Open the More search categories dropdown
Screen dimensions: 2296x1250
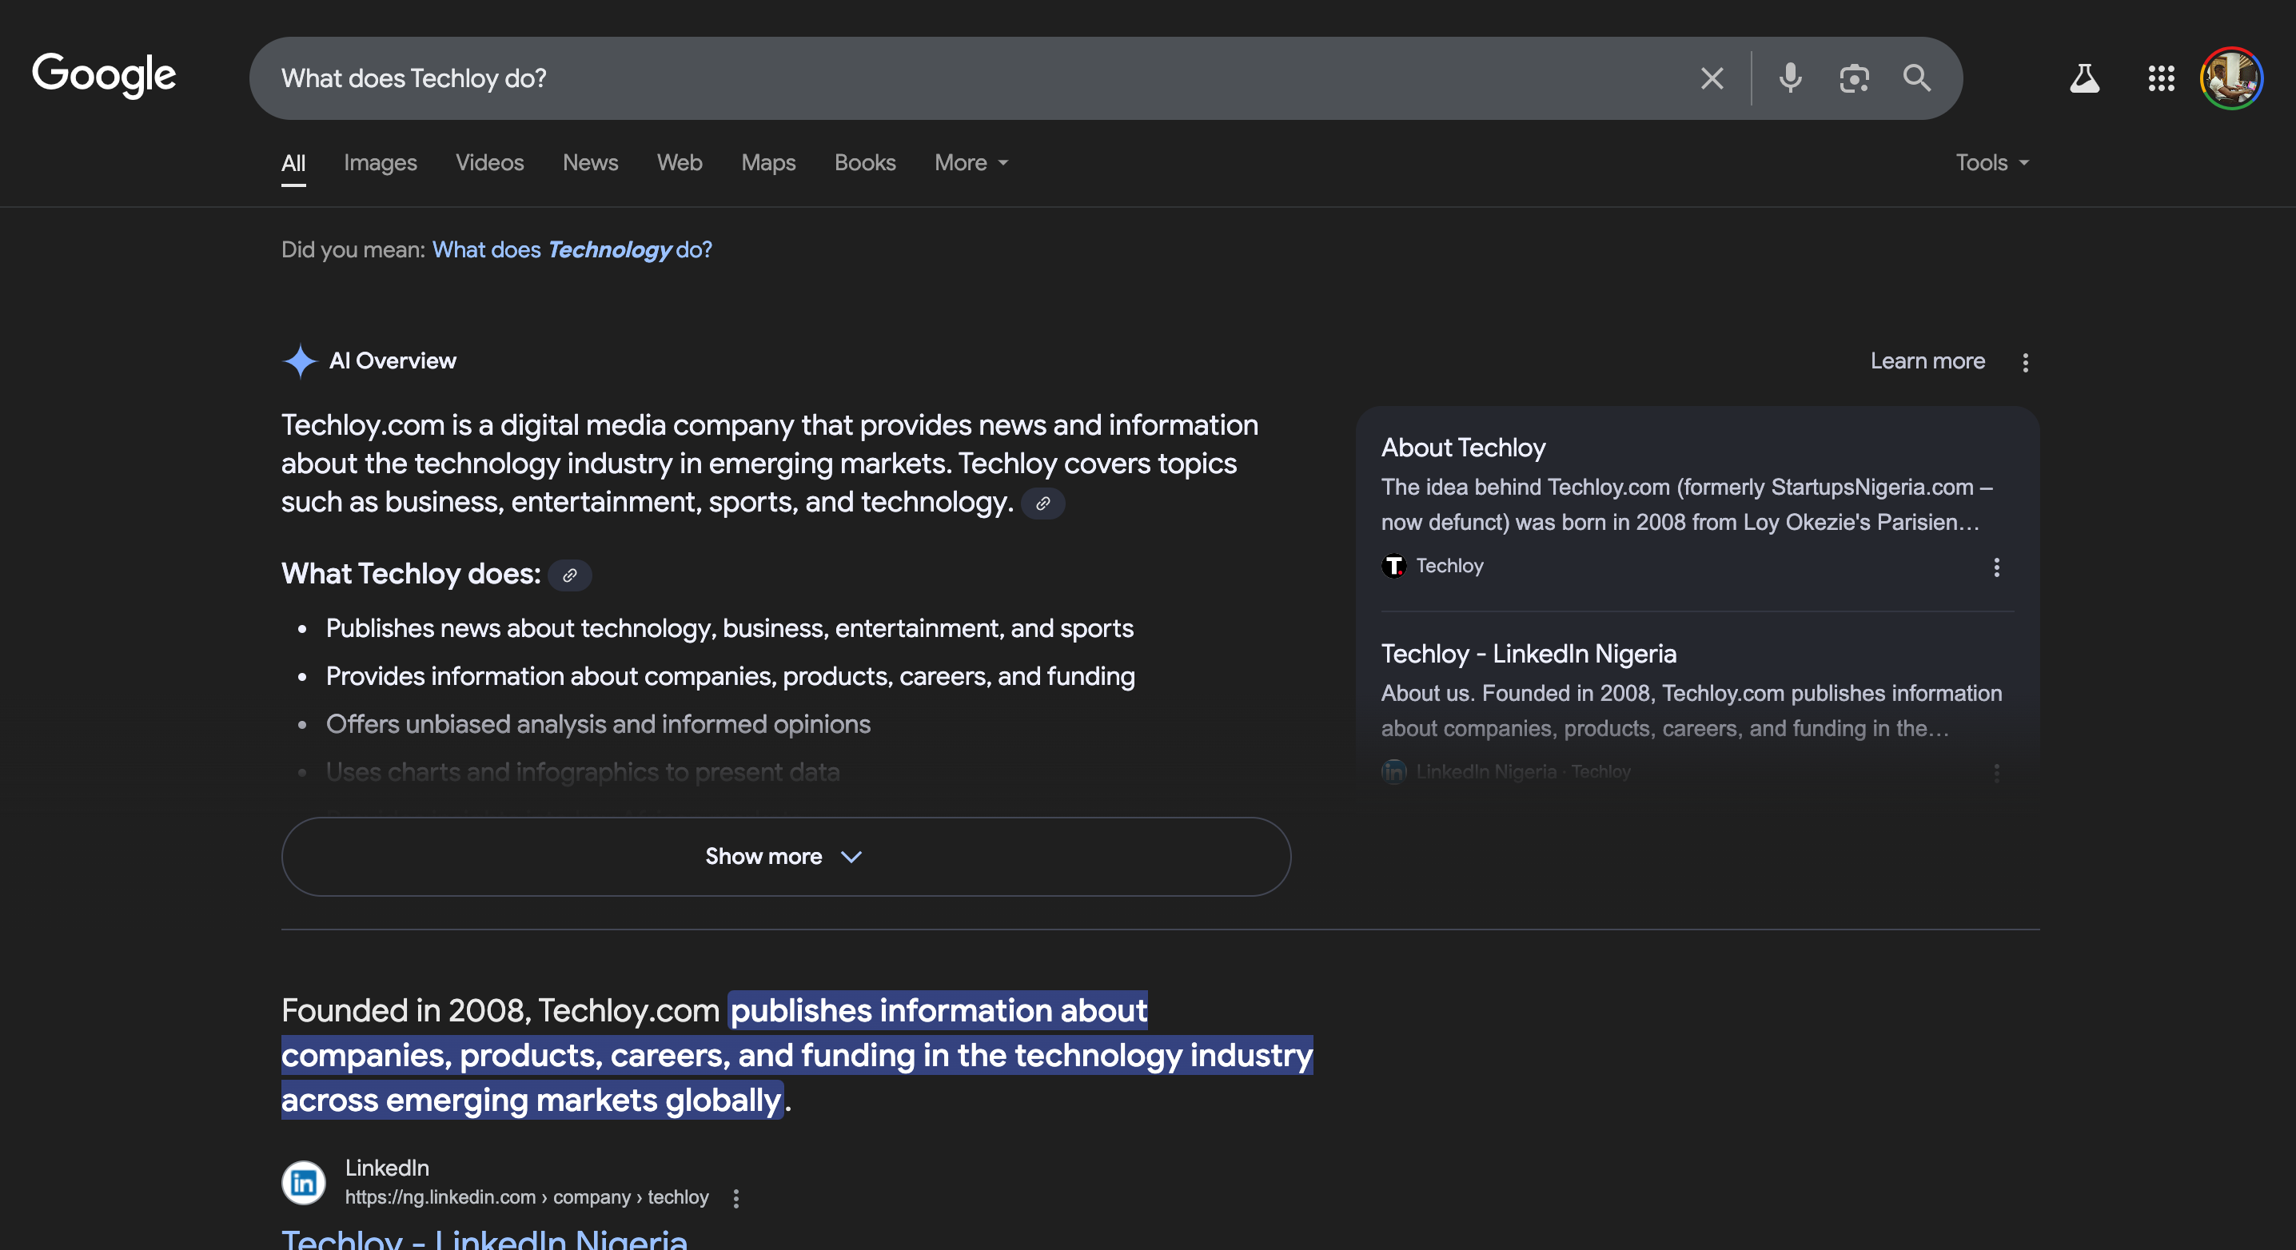click(970, 163)
